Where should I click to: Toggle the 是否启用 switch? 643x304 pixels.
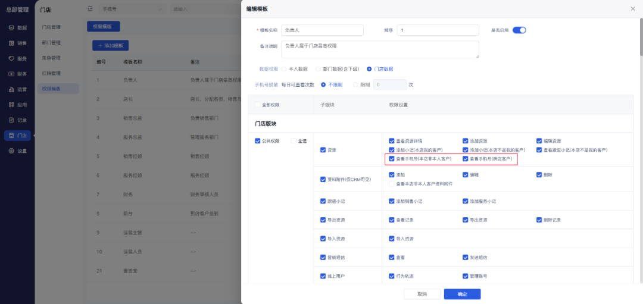coord(519,30)
